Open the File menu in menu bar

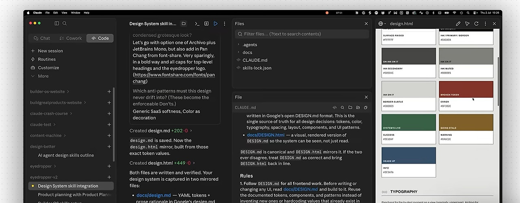(x=48, y=13)
